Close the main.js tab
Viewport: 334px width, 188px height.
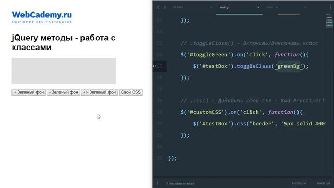click(258, 7)
